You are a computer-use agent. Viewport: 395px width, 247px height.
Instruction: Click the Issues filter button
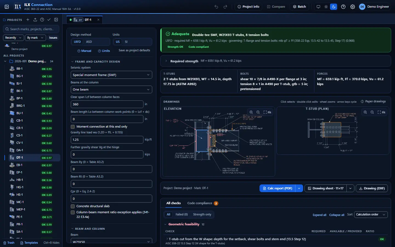pos(53,38)
